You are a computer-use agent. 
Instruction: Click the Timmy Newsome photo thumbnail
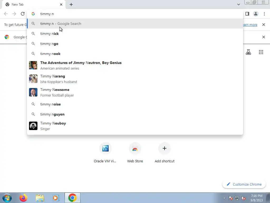pos(33,92)
